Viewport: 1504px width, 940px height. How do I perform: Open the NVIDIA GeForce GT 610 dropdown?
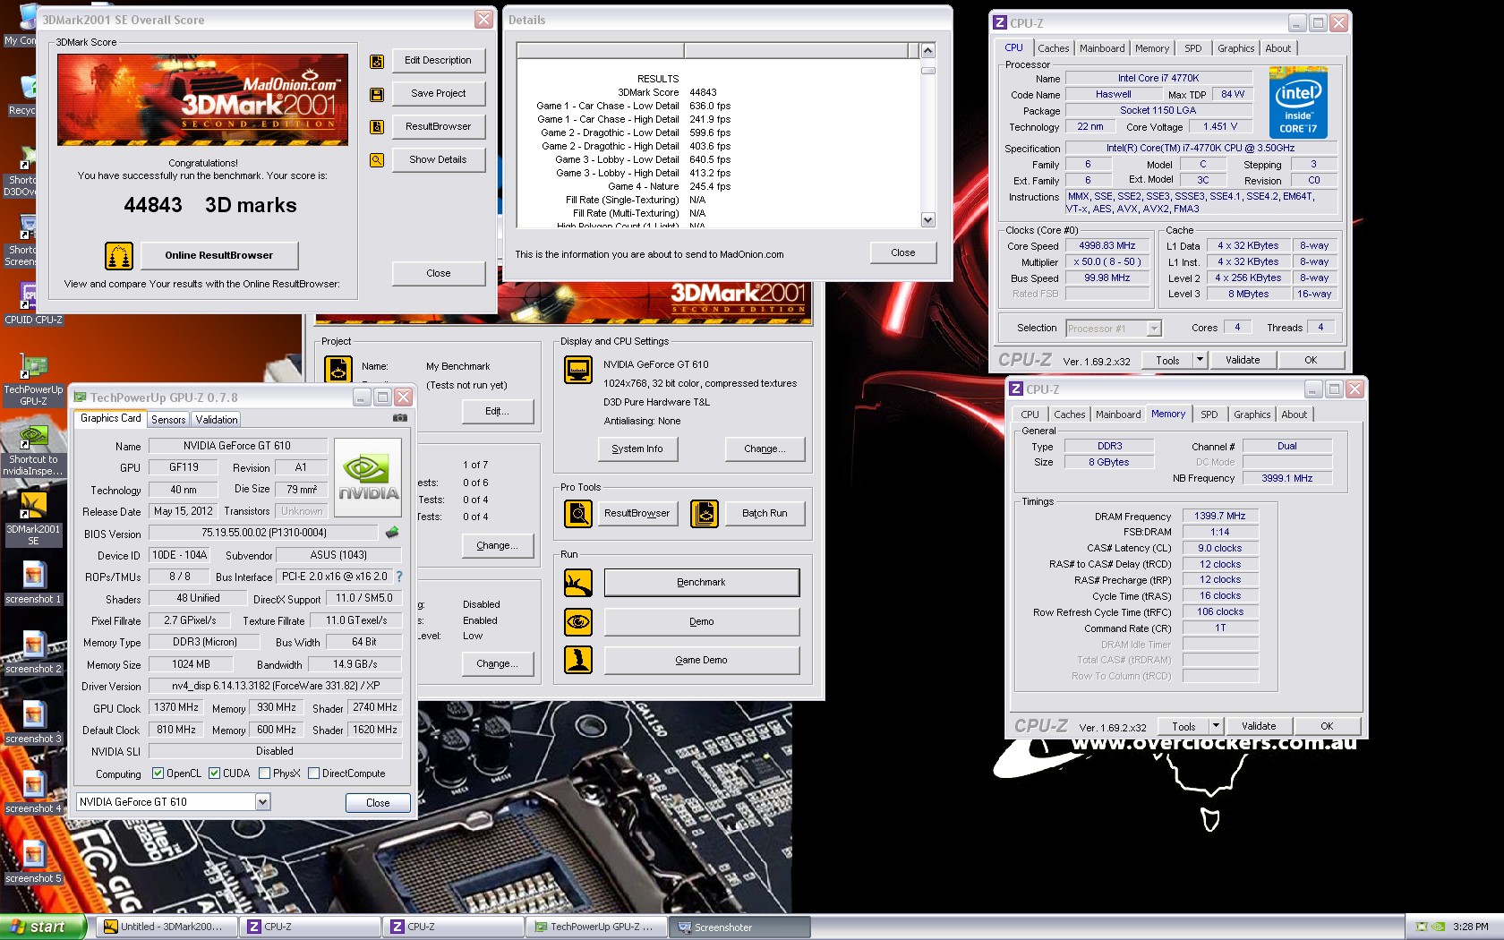click(262, 802)
